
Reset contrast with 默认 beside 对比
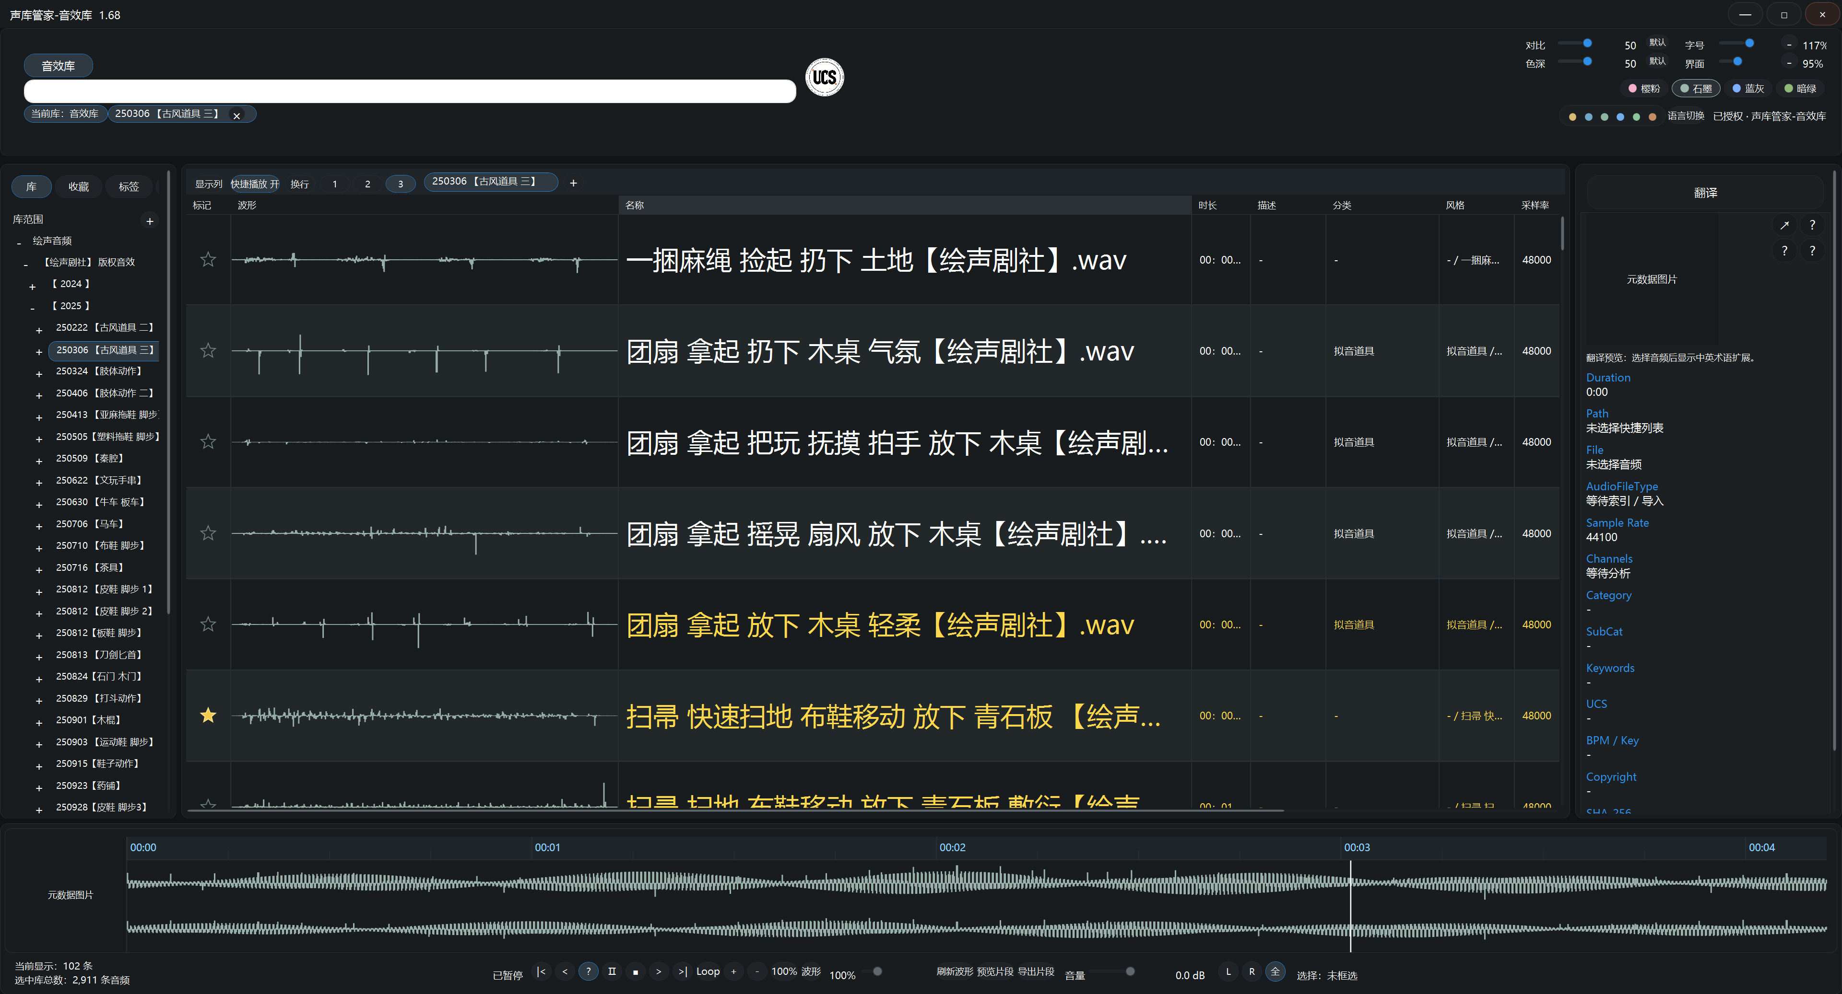tap(1657, 43)
